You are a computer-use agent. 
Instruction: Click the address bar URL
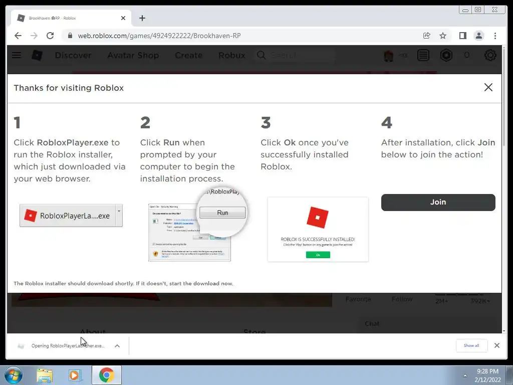pyautogui.click(x=159, y=36)
